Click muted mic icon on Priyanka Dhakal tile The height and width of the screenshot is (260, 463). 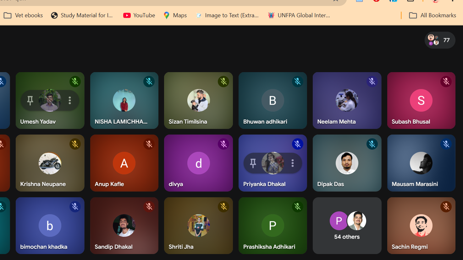(x=298, y=144)
